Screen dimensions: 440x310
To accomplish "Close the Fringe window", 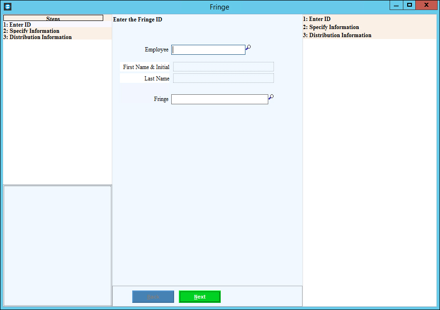I will (426, 5).
